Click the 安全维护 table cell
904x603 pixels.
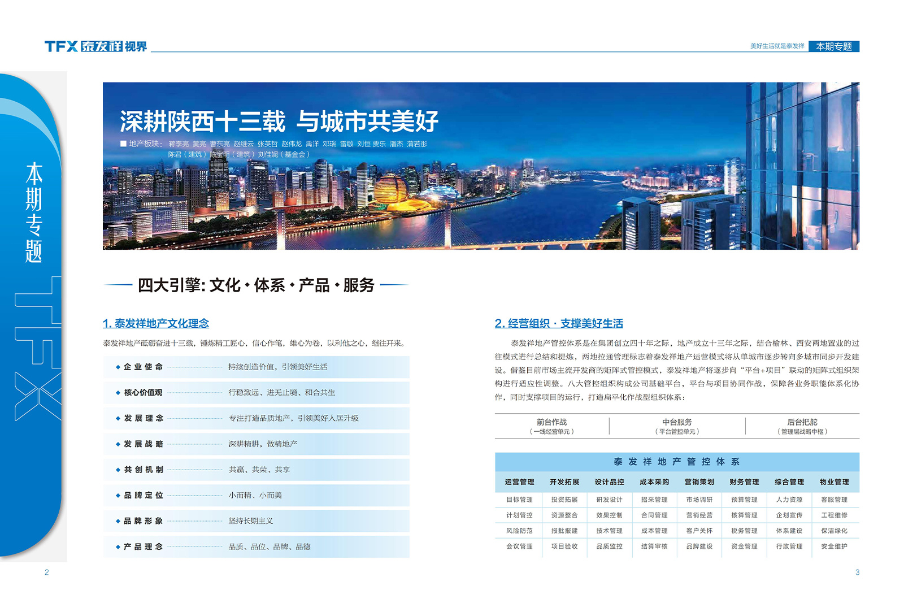pyautogui.click(x=835, y=546)
